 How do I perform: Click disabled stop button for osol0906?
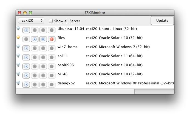point(35,66)
